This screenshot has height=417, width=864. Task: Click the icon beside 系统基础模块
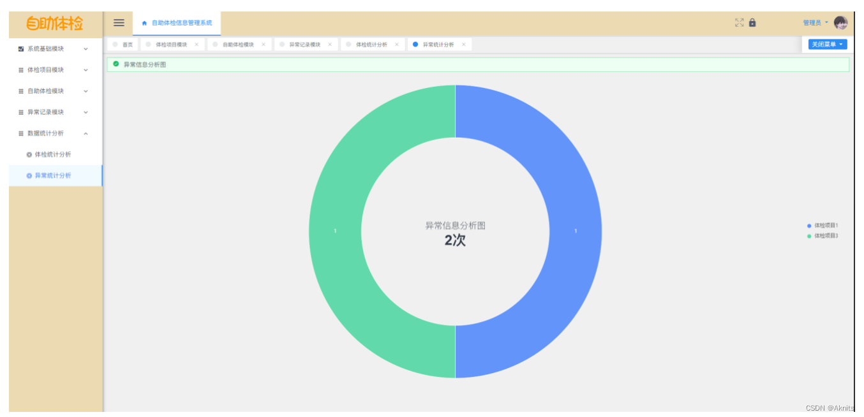pos(21,49)
